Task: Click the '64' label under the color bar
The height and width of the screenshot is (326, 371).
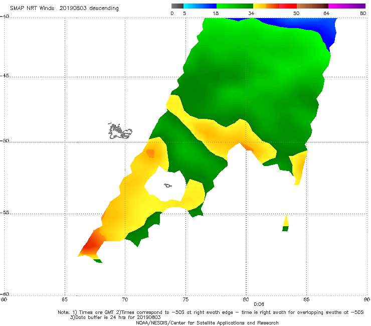Action: coord(326,13)
